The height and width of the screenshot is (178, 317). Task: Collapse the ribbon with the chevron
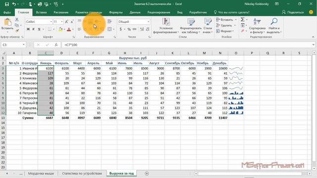point(313,37)
